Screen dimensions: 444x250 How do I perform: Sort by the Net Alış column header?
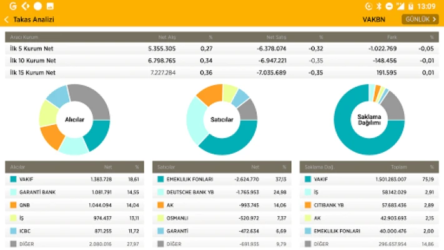[x=165, y=37]
